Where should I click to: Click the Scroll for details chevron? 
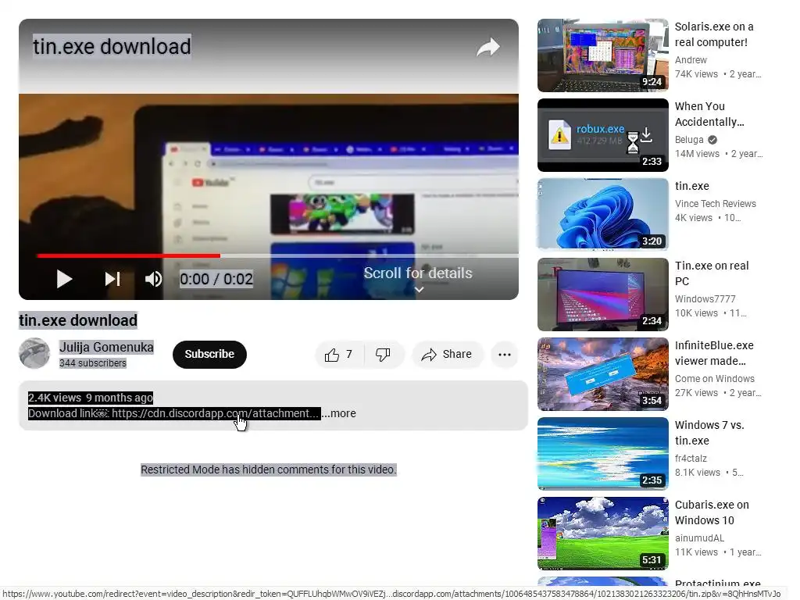click(419, 290)
